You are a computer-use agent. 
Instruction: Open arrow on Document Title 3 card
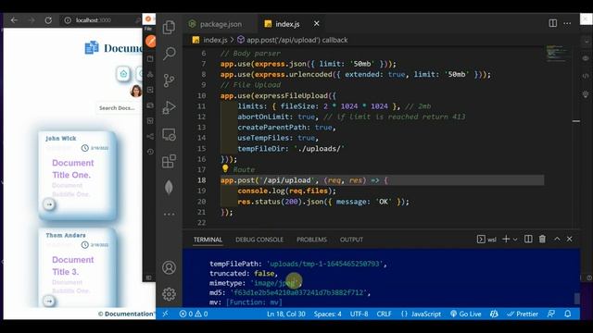[x=49, y=301]
